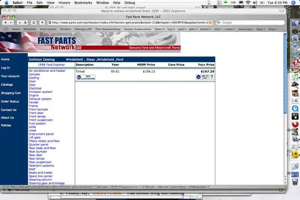
Task: Open Dashboard gauge icon in the dock
Action: click(x=295, y=31)
